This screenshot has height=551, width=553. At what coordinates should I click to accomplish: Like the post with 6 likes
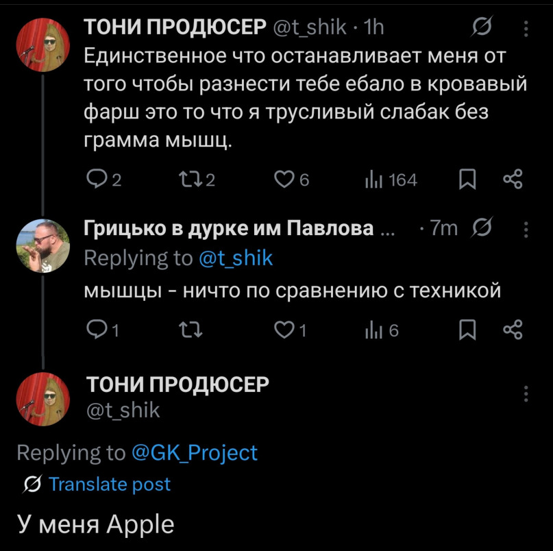click(x=283, y=180)
